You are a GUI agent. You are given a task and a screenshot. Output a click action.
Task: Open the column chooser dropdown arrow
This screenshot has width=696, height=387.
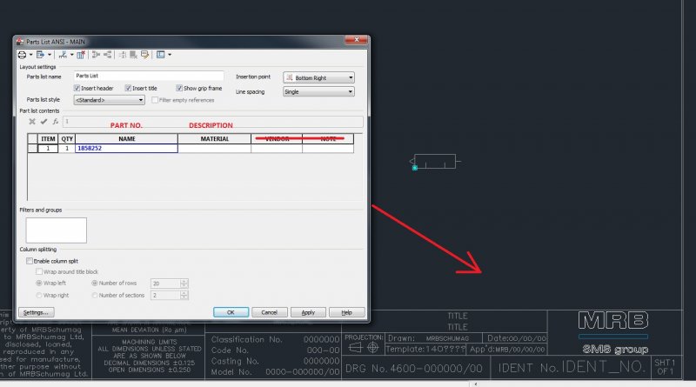(x=170, y=55)
